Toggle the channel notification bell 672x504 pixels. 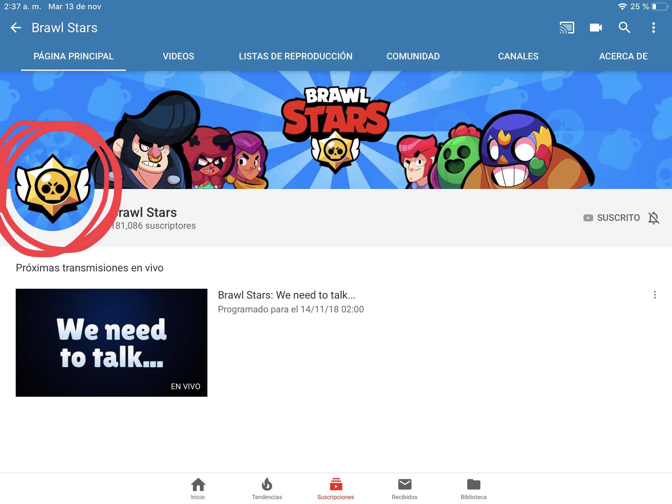coord(654,218)
